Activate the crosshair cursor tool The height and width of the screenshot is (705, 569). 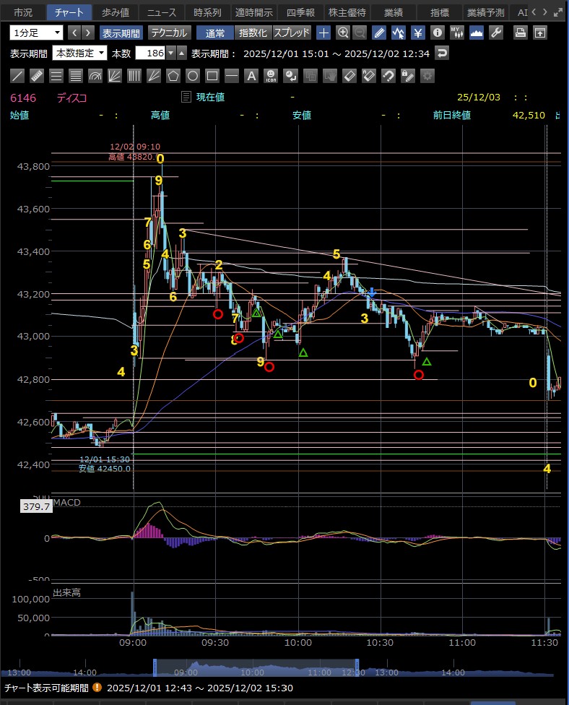pos(324,33)
